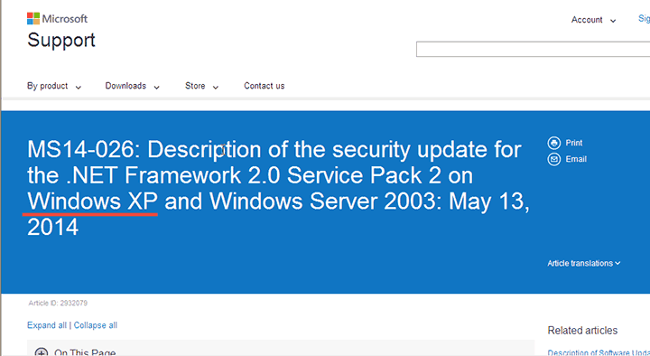Click the Print link text
Image resolution: width=650 pixels, height=356 pixels.
[574, 143]
